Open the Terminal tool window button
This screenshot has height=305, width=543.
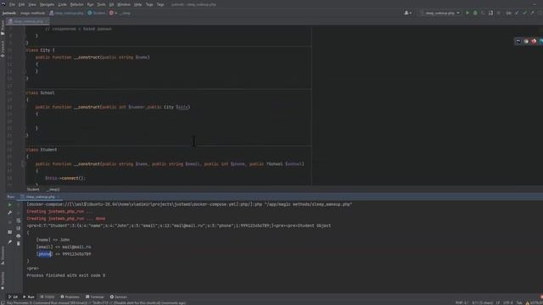pos(95,297)
